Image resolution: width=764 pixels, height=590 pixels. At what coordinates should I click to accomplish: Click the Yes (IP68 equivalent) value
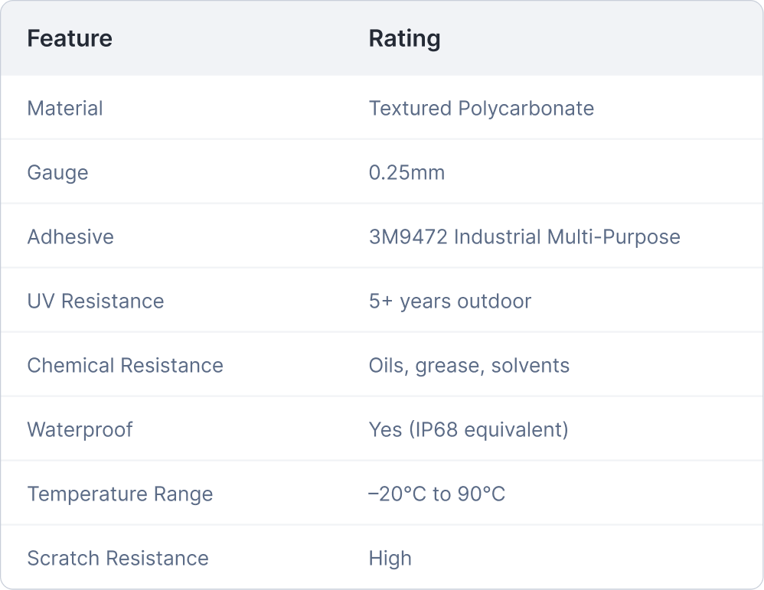468,429
